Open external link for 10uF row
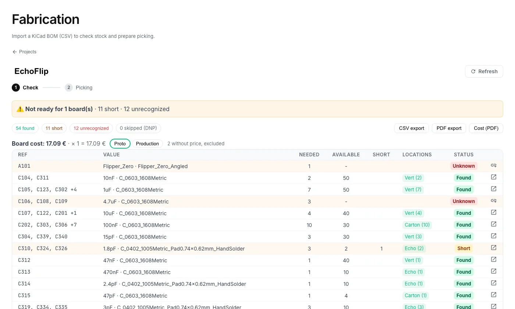This screenshot has height=309, width=515. (494, 213)
